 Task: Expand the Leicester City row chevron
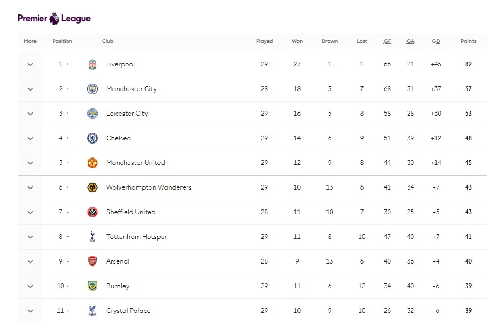tap(30, 114)
